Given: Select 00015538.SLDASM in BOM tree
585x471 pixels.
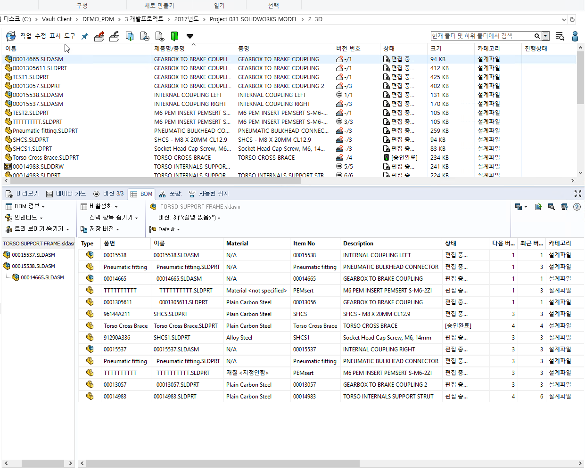Looking at the screenshot, I should point(33,266).
